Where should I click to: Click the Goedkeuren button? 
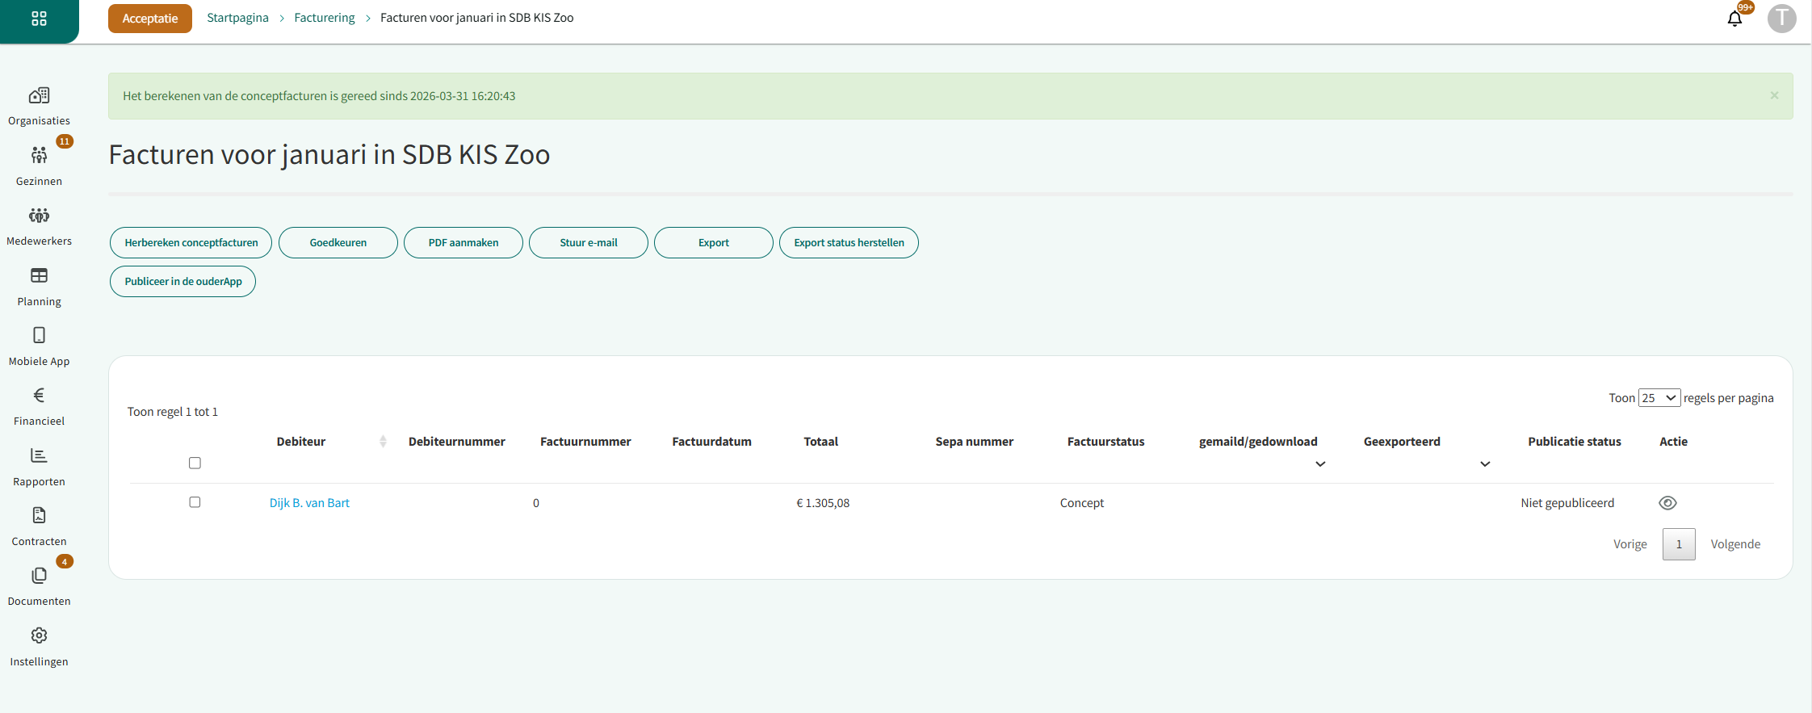(338, 243)
